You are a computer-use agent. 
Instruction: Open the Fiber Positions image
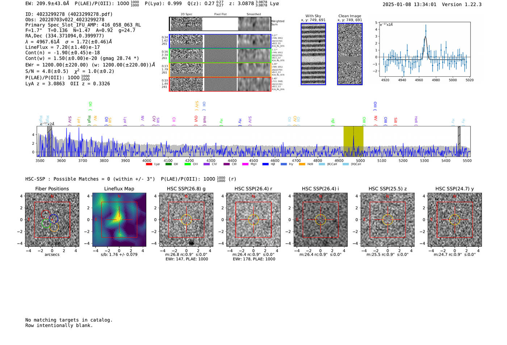52,220
